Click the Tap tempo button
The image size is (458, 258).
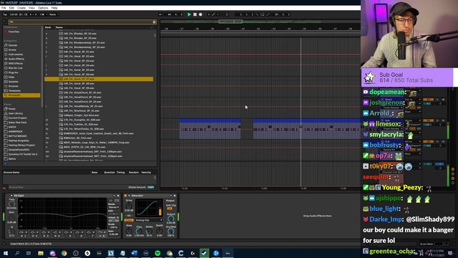[5, 14]
